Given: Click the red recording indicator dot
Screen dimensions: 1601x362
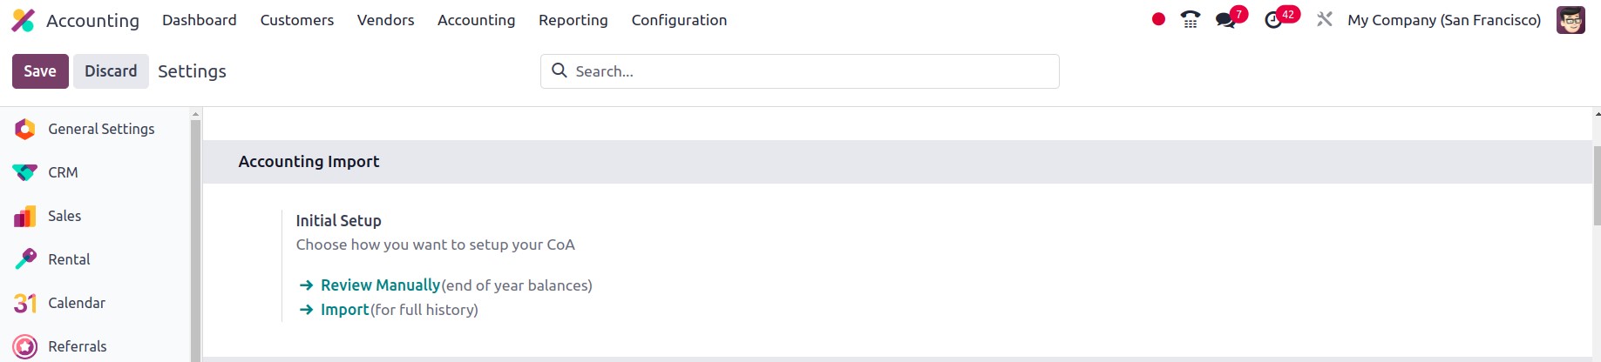Looking at the screenshot, I should [x=1158, y=19].
